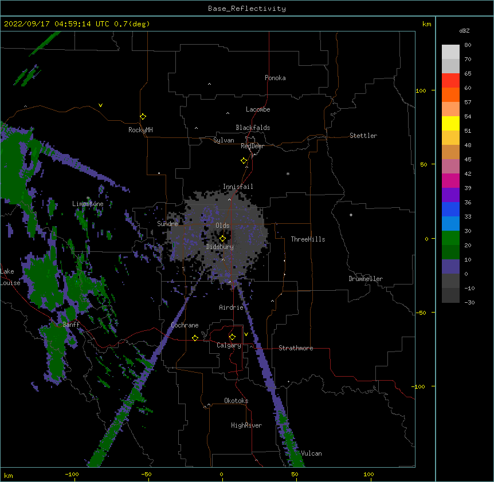This screenshot has width=494, height=482.
Task: Click the -100 tick label on bottom axis
Action: point(72,474)
